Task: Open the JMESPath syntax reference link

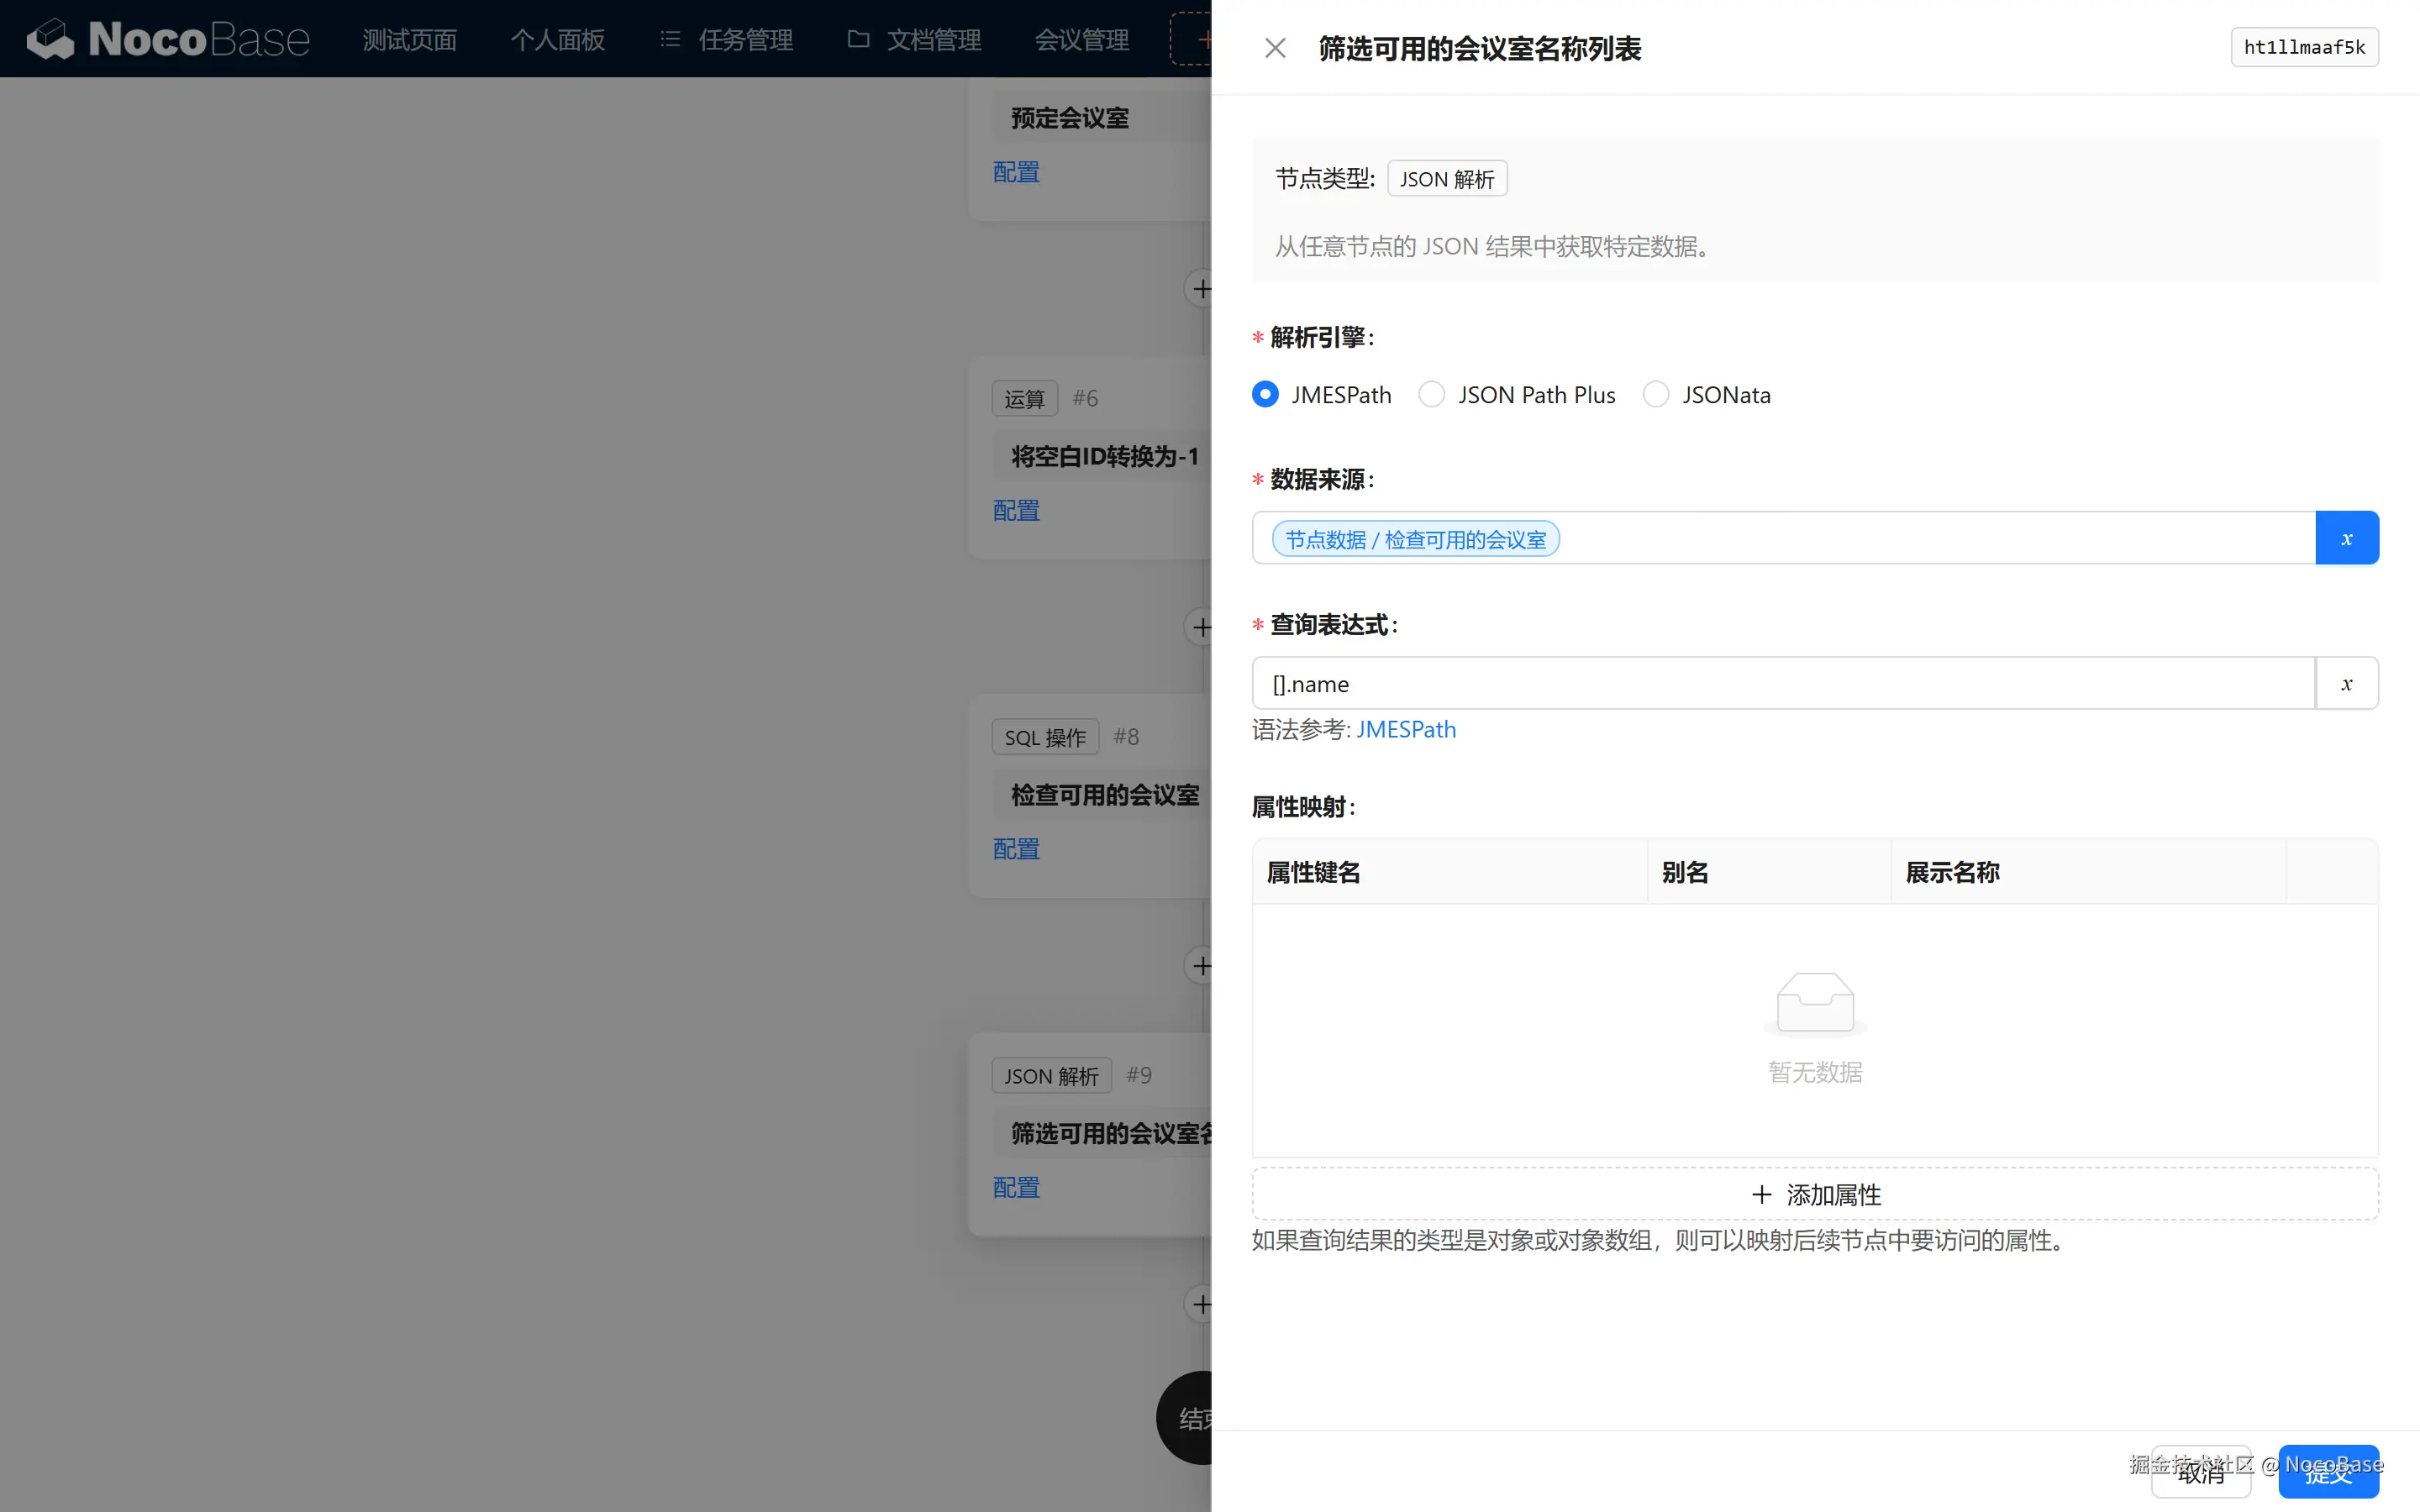Action: click(1405, 730)
